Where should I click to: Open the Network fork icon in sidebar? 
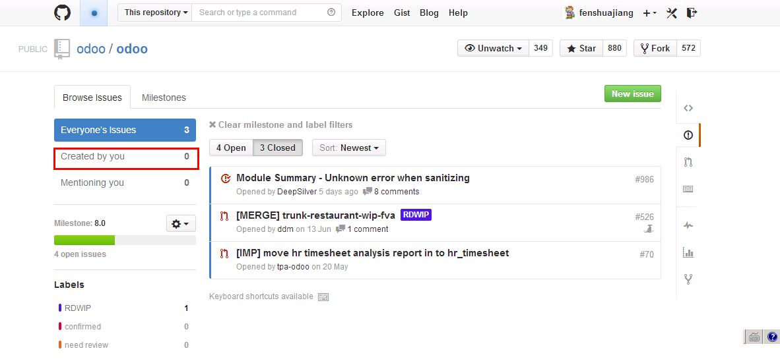click(x=688, y=279)
